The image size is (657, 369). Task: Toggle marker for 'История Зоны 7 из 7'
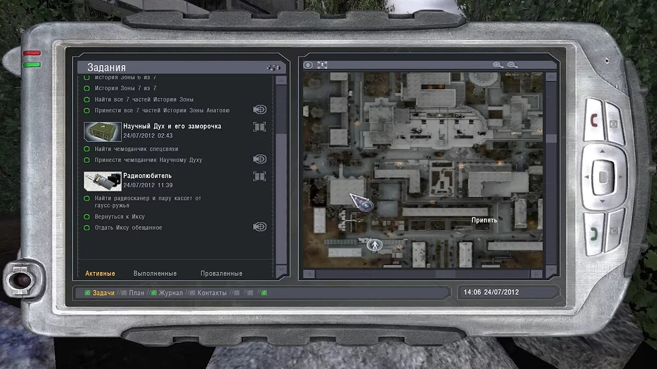tap(87, 88)
